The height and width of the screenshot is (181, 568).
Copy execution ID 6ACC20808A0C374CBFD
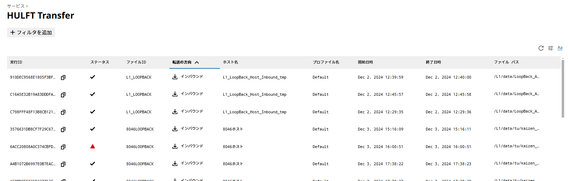click(63, 147)
